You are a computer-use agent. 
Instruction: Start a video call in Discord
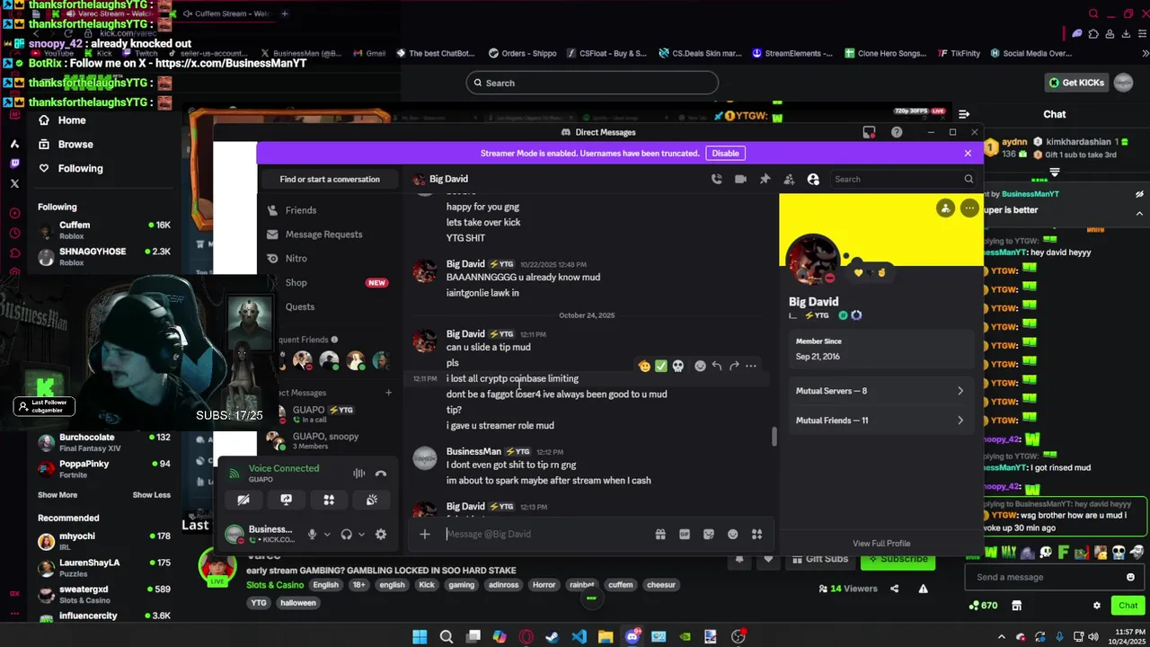[x=740, y=179]
